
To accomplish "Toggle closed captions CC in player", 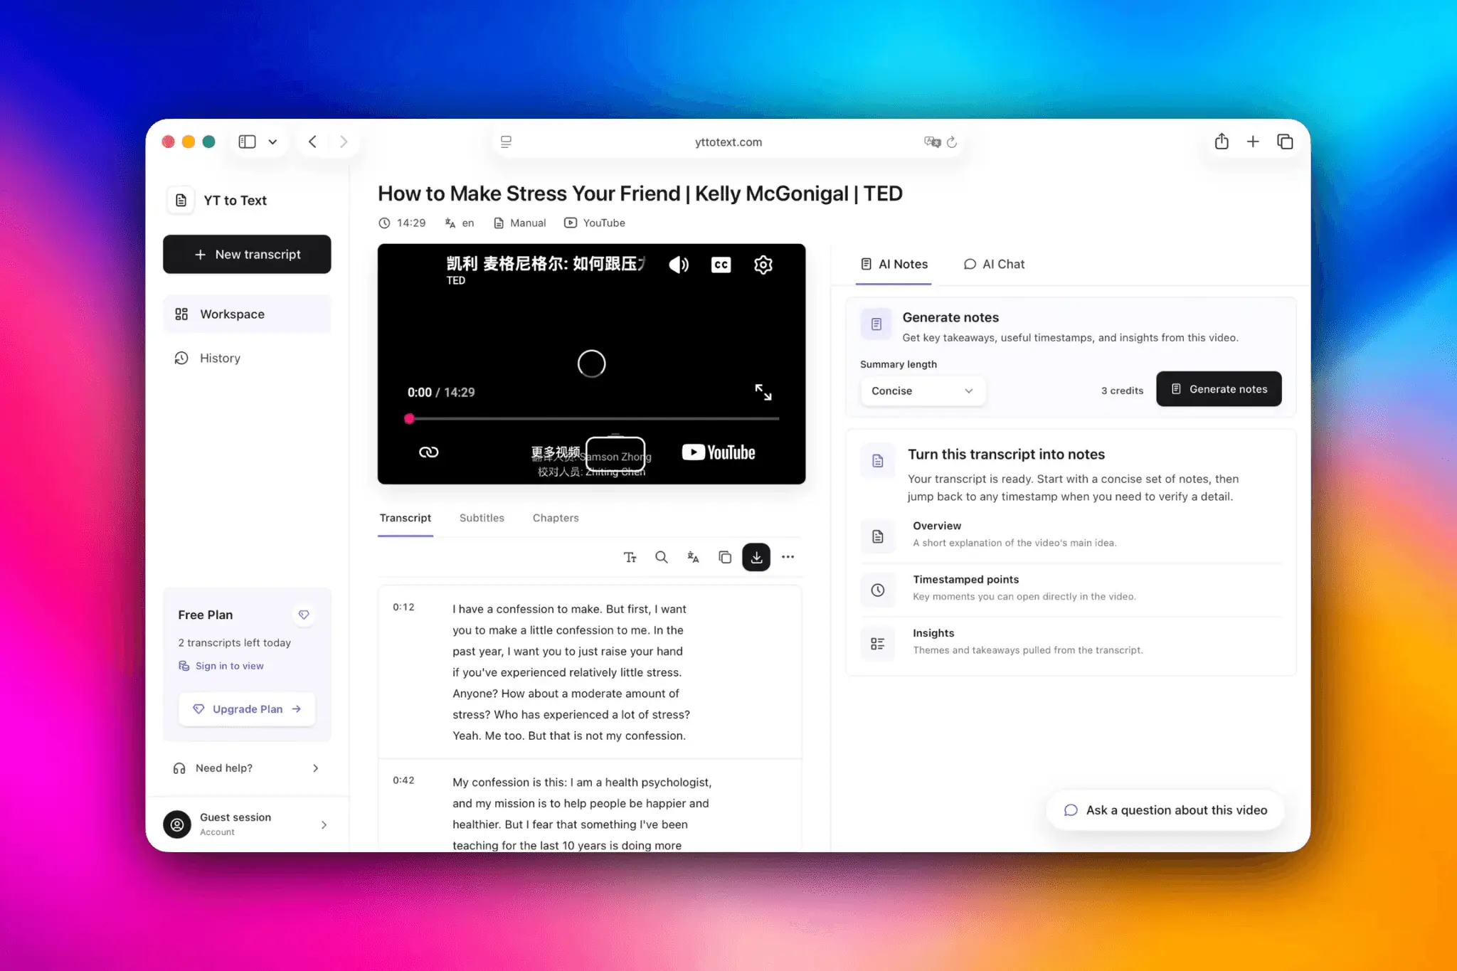I will tap(721, 265).
